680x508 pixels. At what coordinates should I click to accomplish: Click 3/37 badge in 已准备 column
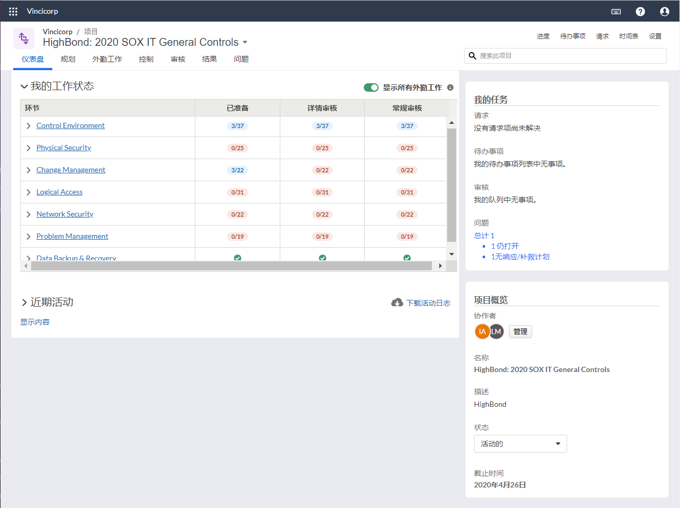coord(238,126)
